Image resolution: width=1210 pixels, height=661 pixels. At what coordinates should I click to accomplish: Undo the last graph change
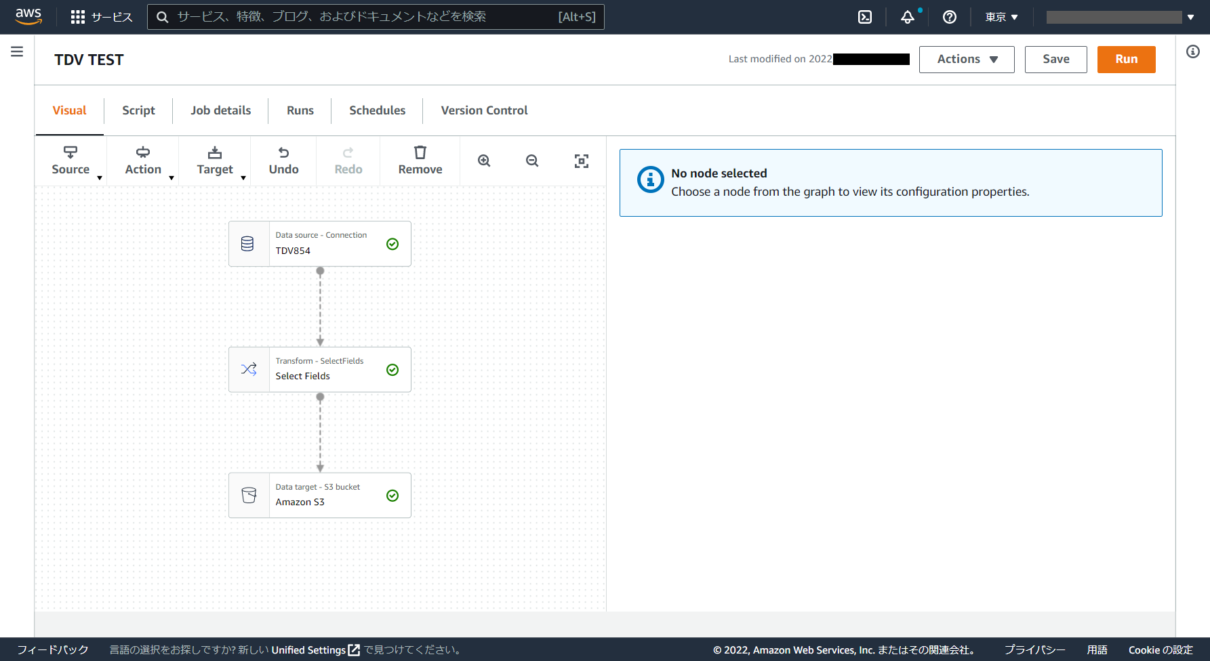tap(283, 161)
